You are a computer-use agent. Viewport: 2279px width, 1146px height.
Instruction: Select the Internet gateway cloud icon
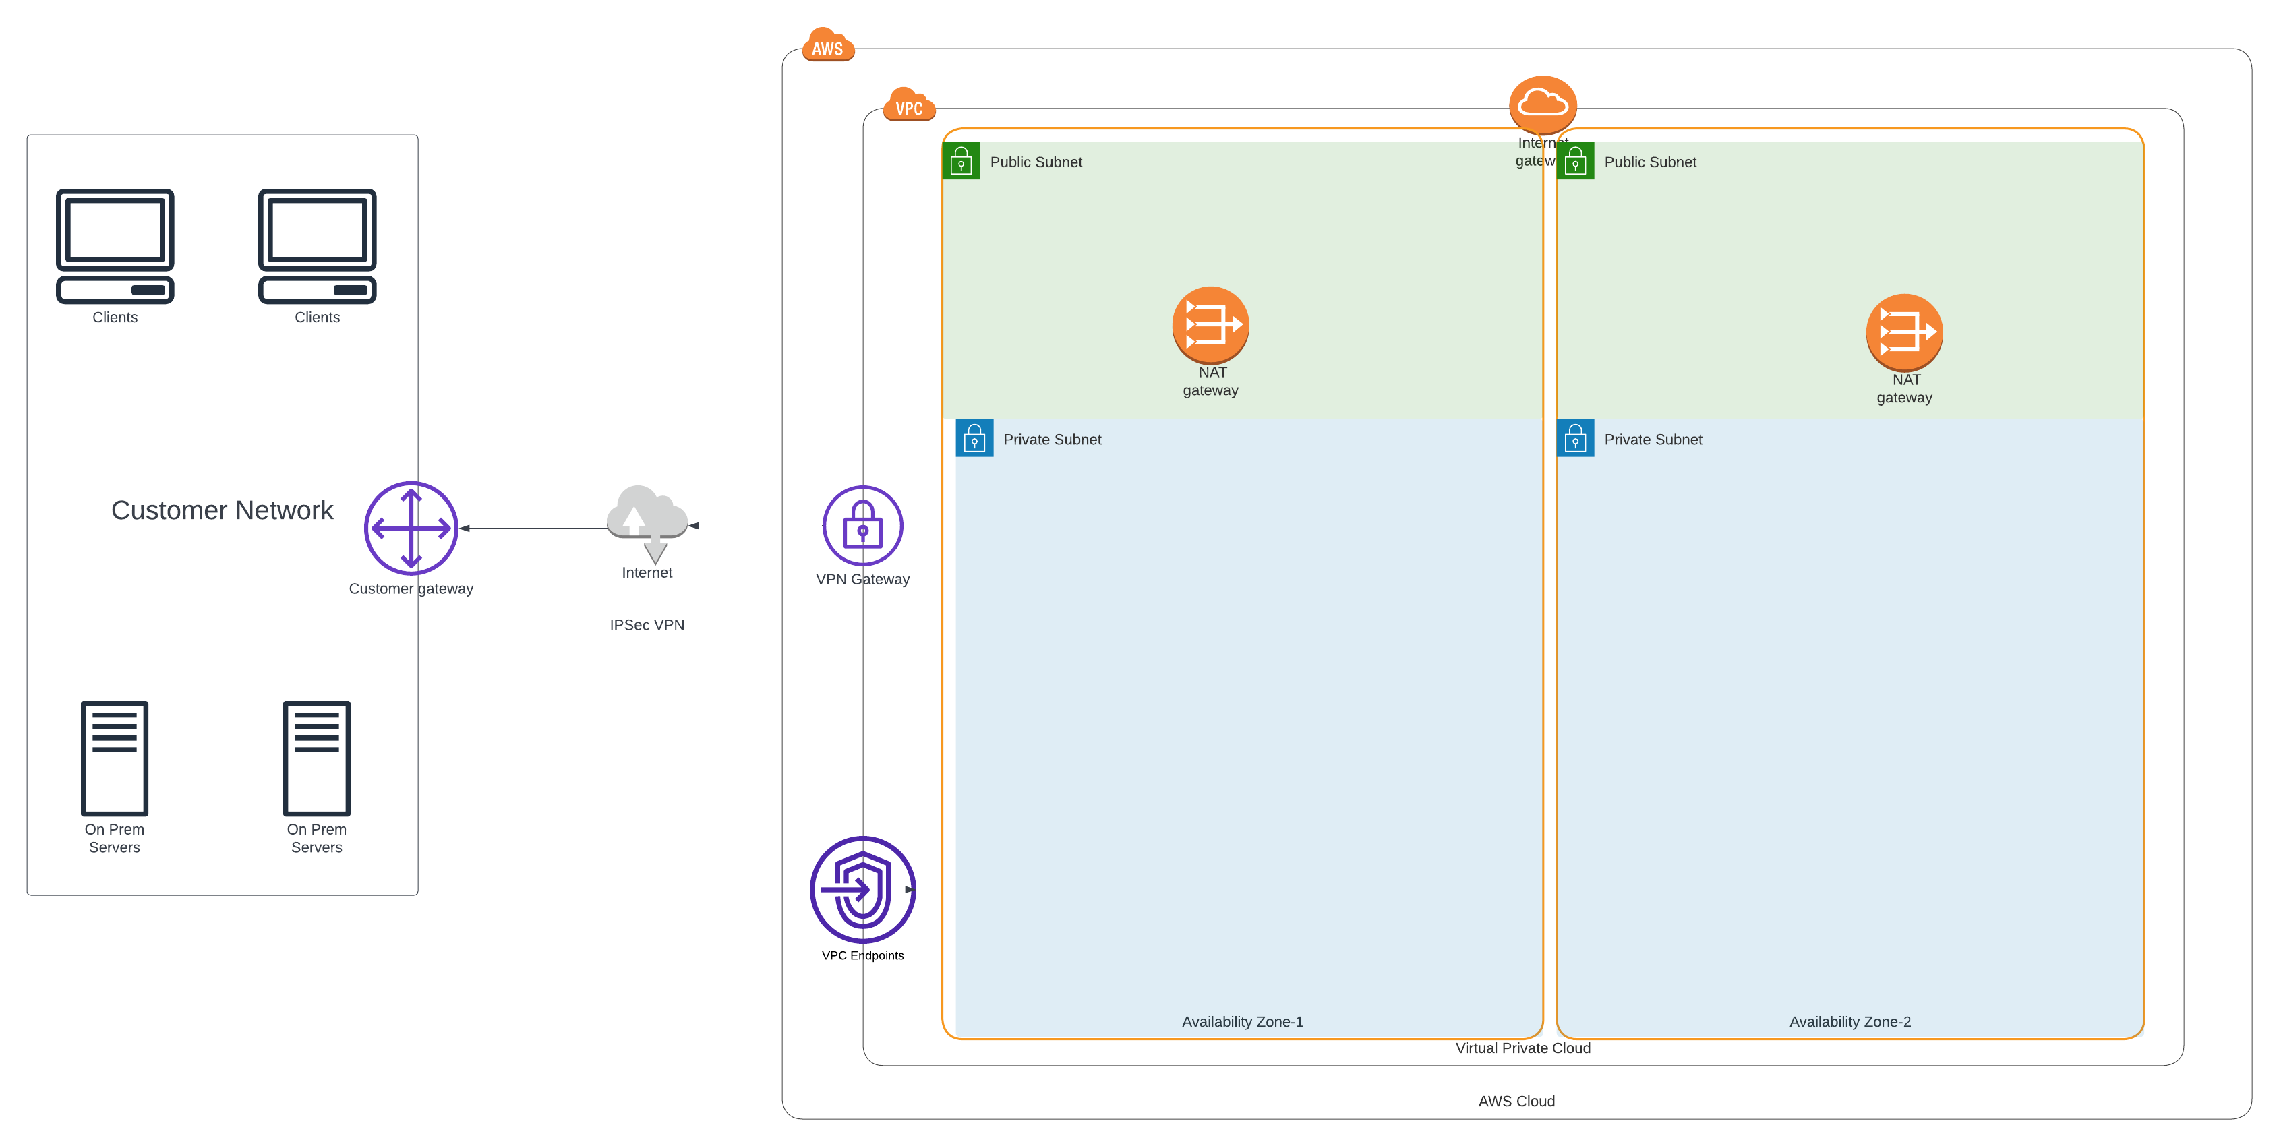click(1542, 104)
